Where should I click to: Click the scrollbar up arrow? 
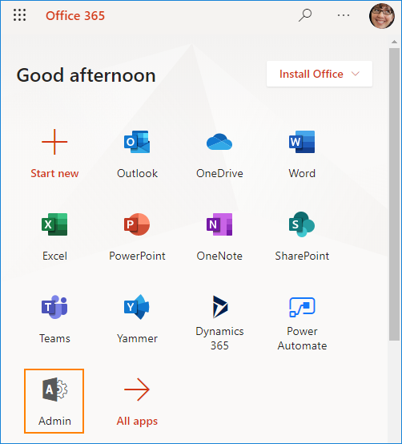(x=394, y=42)
